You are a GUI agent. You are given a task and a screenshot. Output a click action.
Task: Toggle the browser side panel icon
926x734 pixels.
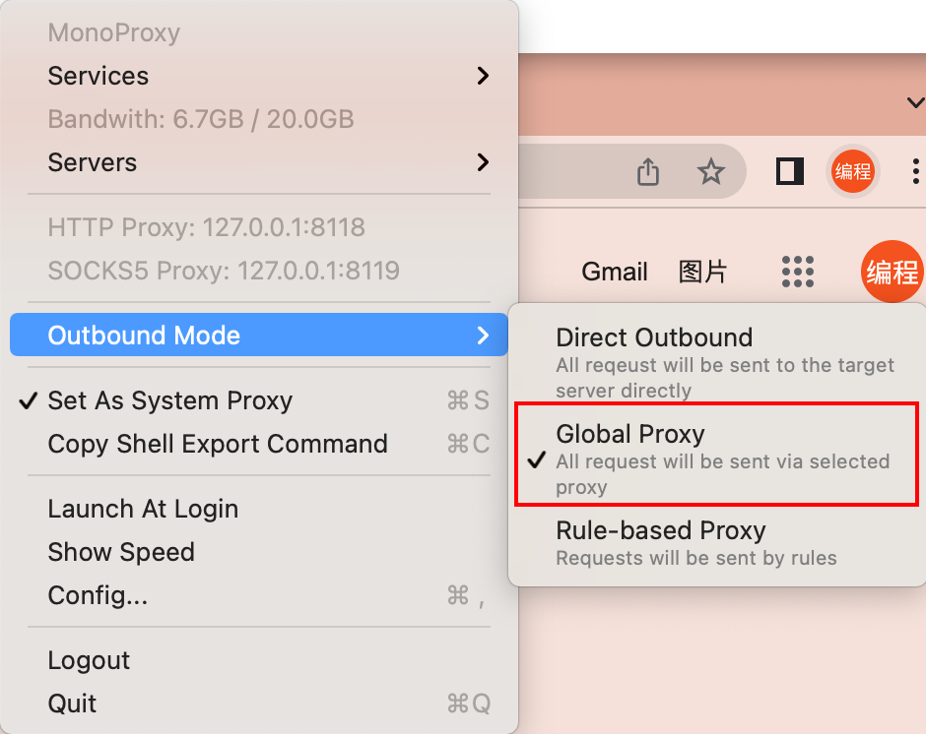(x=790, y=171)
